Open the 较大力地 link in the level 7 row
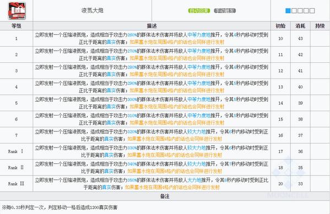The height and width of the screenshot is (214, 330). point(197,131)
